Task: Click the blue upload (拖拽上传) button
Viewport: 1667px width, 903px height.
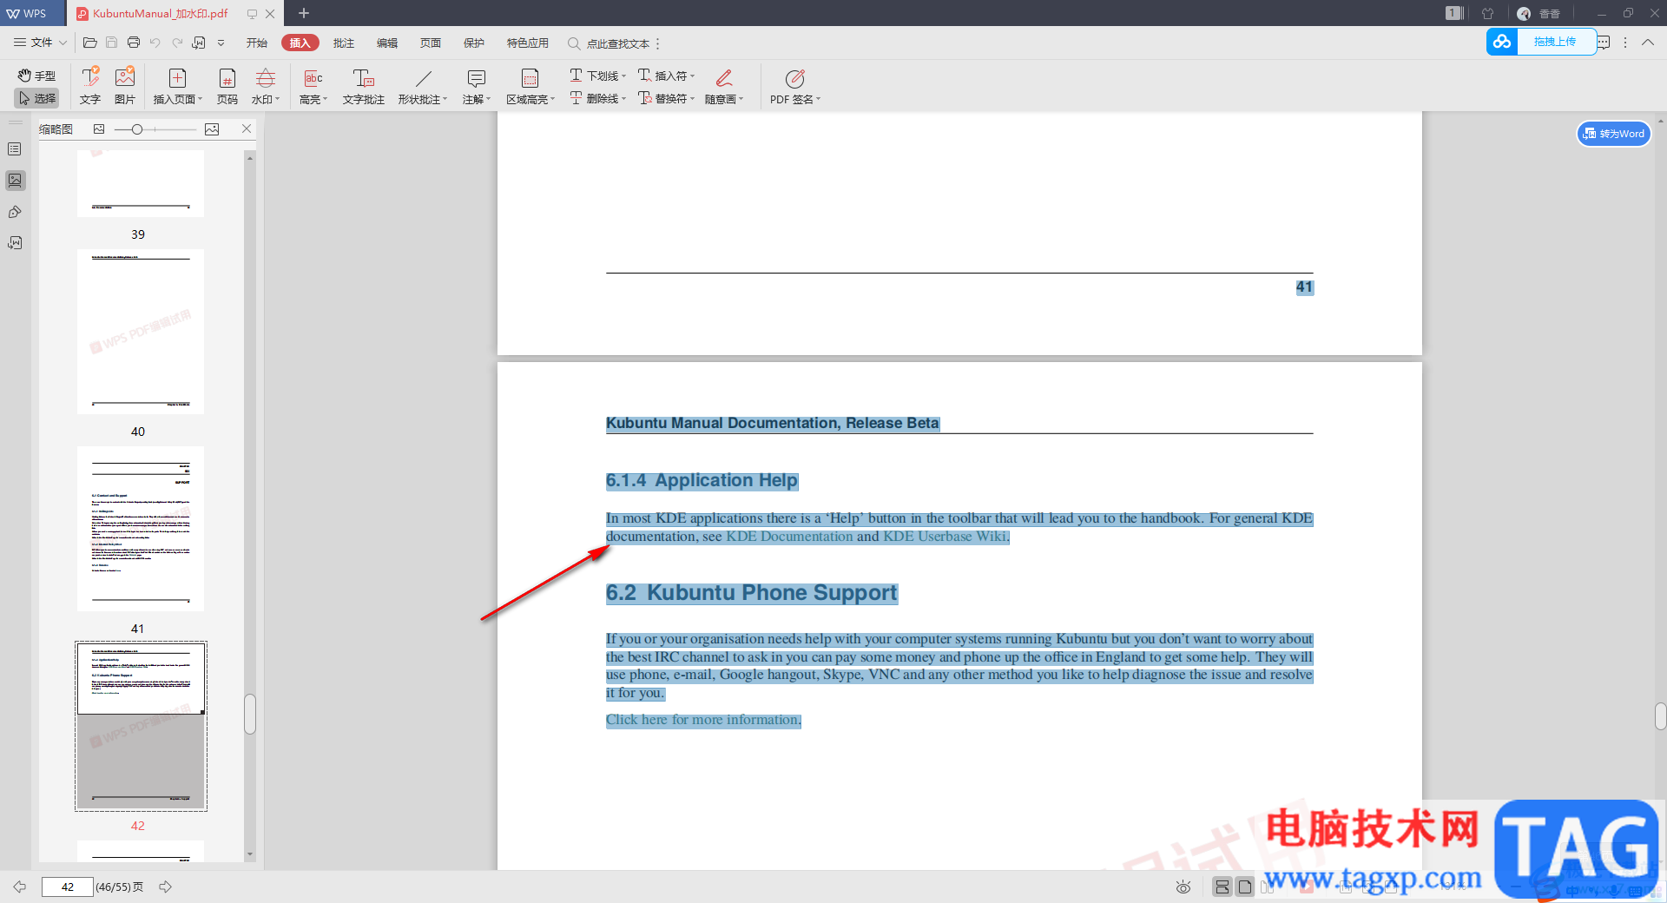Action: [1542, 42]
